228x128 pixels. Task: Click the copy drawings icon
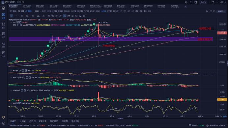[76, 16]
